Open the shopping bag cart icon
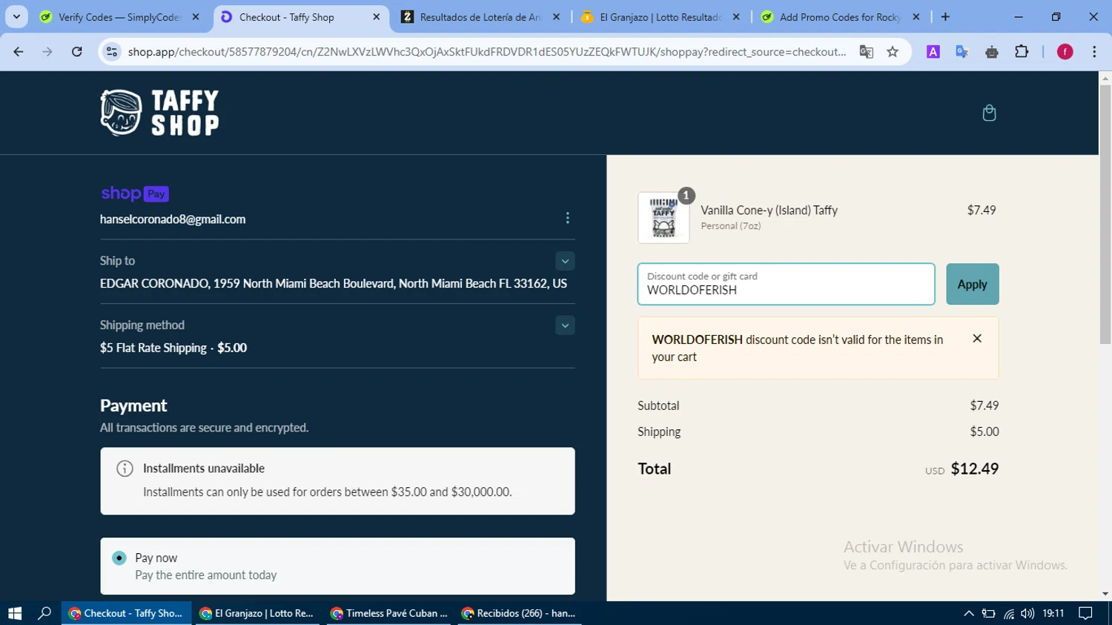This screenshot has width=1112, height=625. point(989,113)
